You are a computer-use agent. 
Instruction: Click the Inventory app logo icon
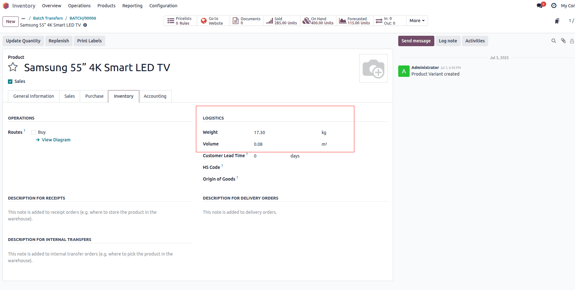(6, 6)
